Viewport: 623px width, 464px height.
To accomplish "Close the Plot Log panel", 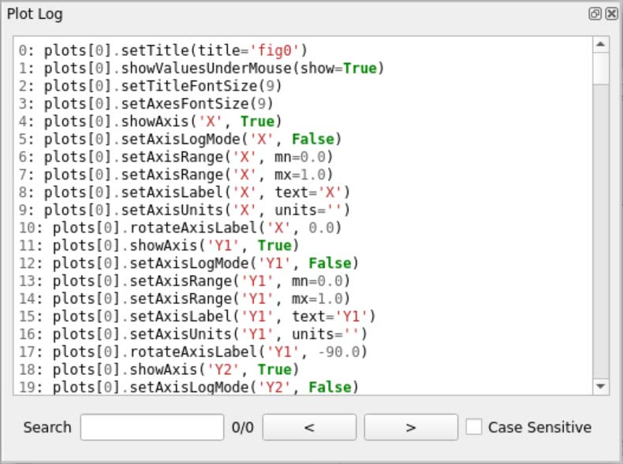I will pyautogui.click(x=611, y=14).
